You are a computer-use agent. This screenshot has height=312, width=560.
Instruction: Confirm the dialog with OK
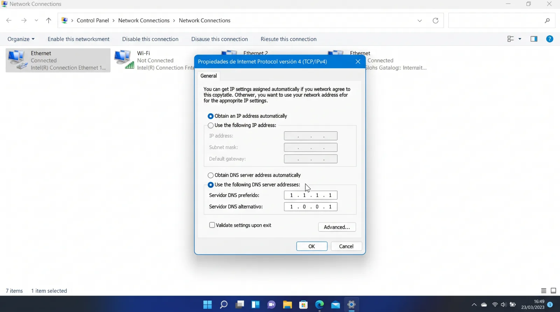(312, 246)
